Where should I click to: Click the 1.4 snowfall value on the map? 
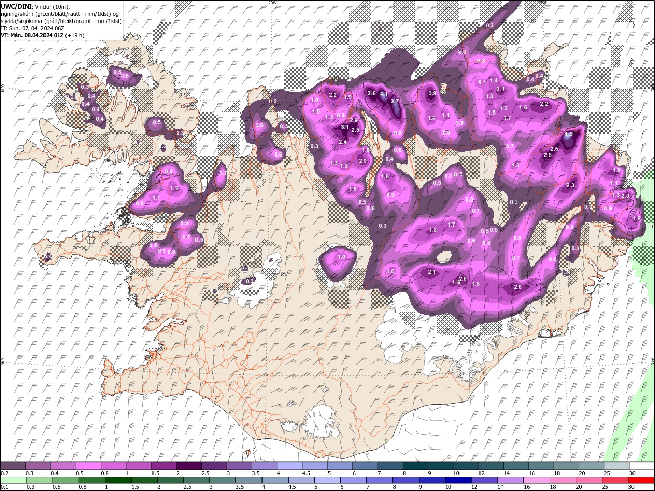[494, 80]
